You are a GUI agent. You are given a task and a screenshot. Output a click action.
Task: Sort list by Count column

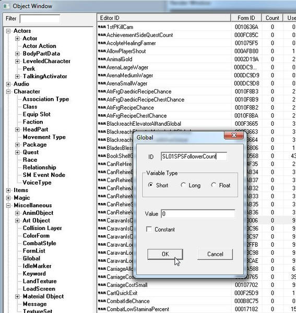(x=272, y=18)
